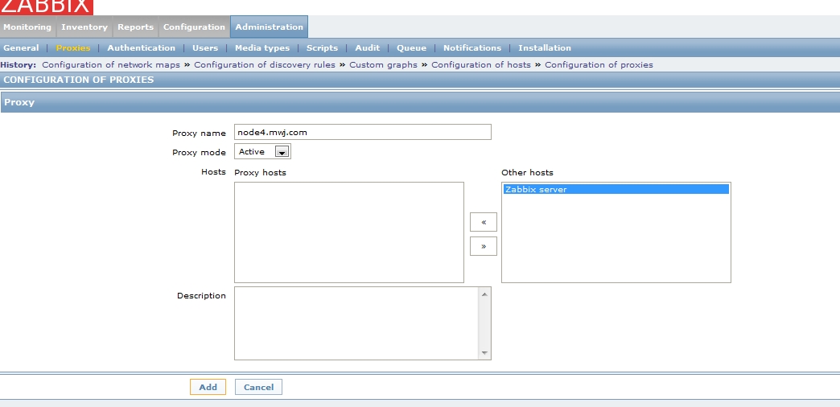The image size is (840, 407).
Task: Follow history link Configuration of hosts
Action: (481, 65)
